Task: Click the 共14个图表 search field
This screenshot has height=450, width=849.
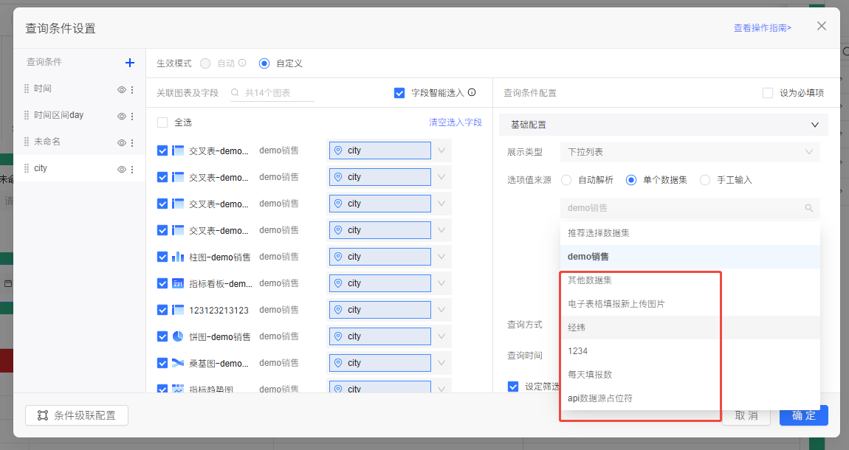Action: pos(277,93)
